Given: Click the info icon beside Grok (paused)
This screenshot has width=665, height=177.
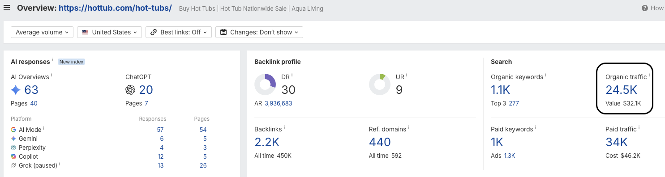Looking at the screenshot, I should click(x=60, y=164).
